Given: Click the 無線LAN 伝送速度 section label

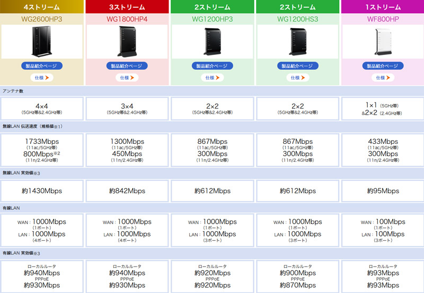Looking at the screenshot, I should [x=32, y=126].
